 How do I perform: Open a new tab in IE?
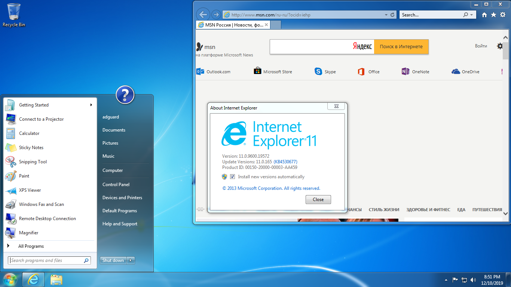(275, 25)
